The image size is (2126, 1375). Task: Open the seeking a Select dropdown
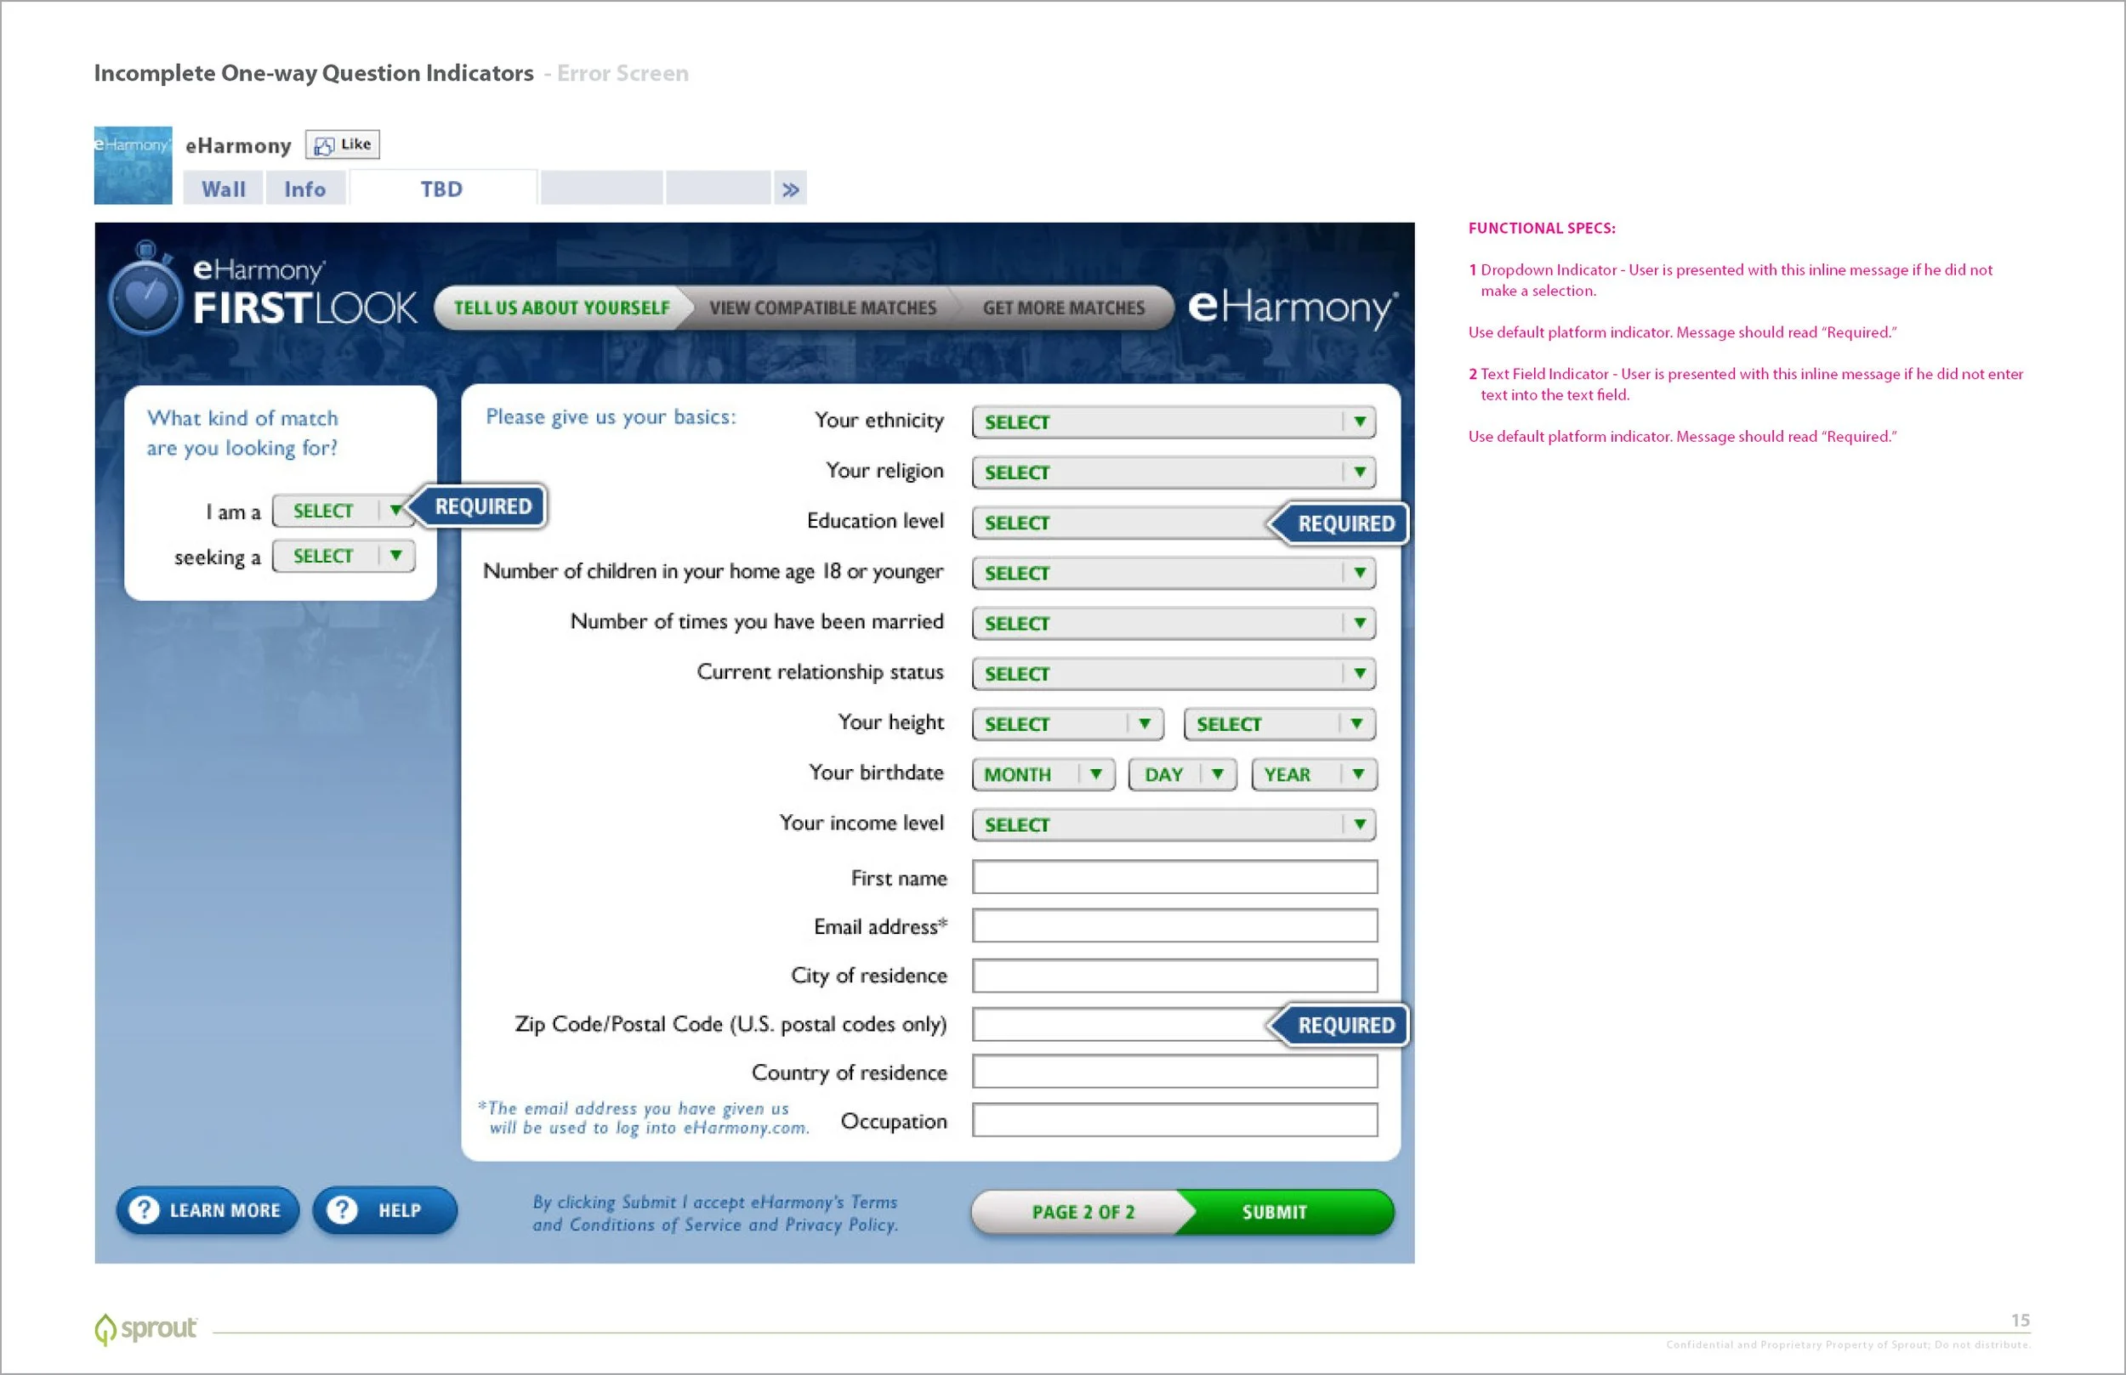(343, 557)
